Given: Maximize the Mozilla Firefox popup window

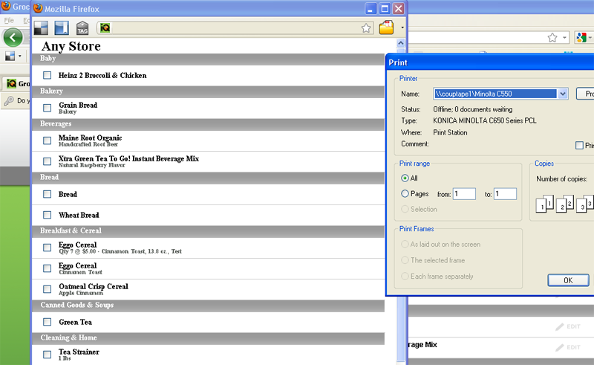Looking at the screenshot, I should [385, 8].
